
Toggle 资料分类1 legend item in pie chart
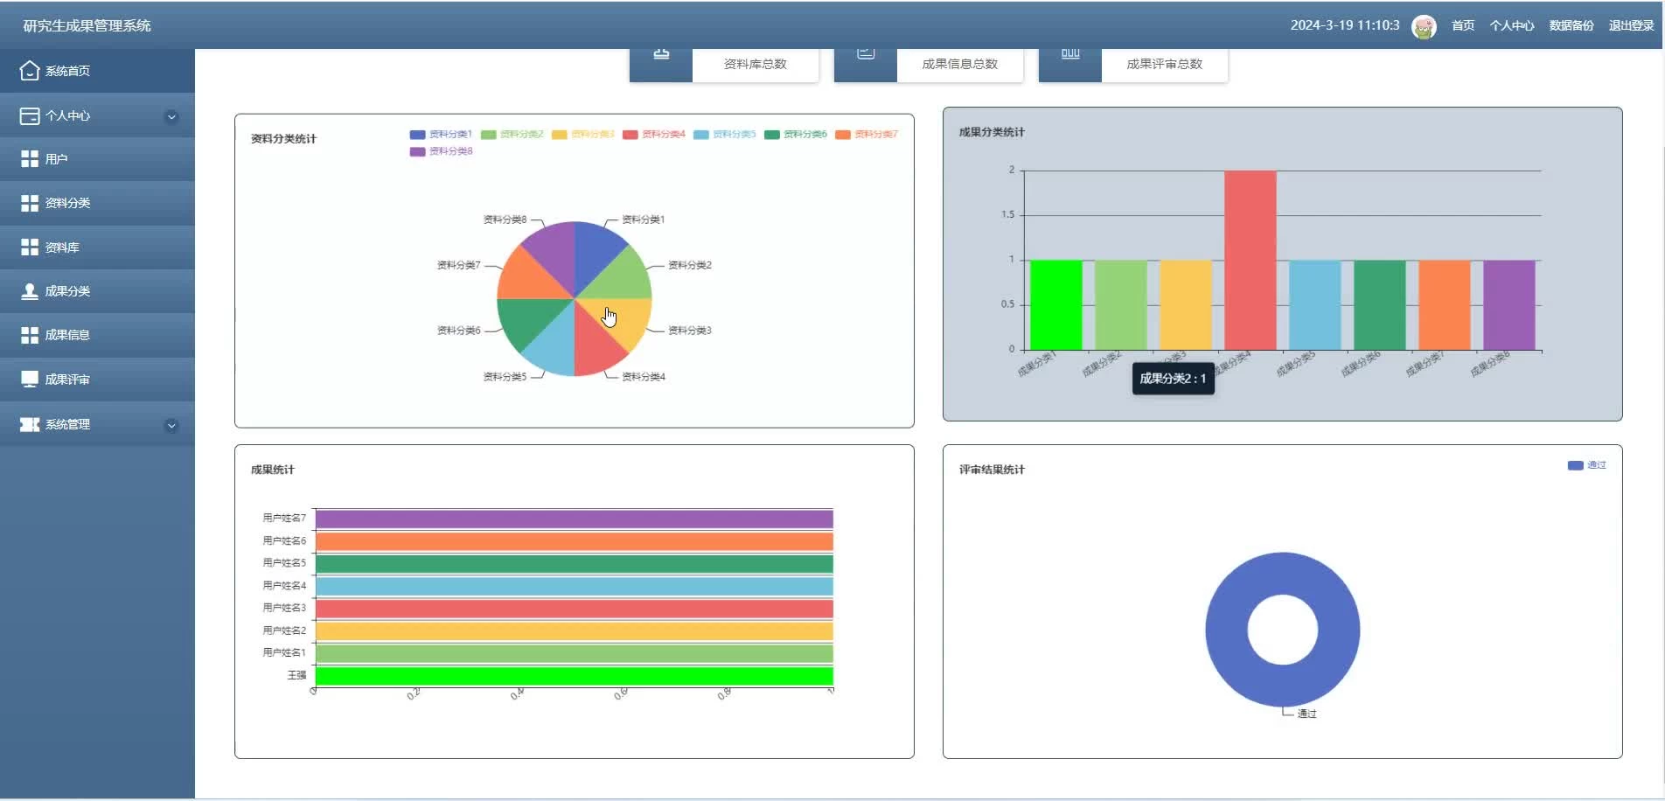click(441, 135)
